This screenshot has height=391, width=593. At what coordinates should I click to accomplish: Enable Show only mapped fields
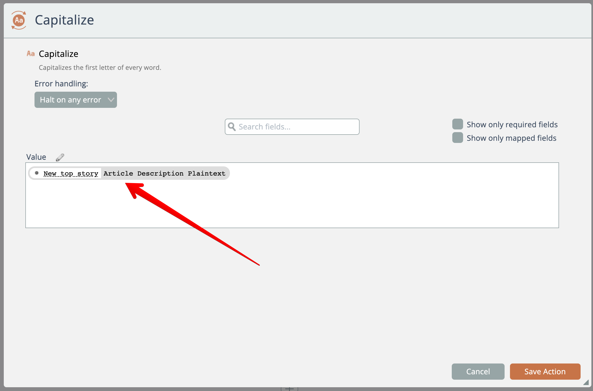click(x=457, y=138)
